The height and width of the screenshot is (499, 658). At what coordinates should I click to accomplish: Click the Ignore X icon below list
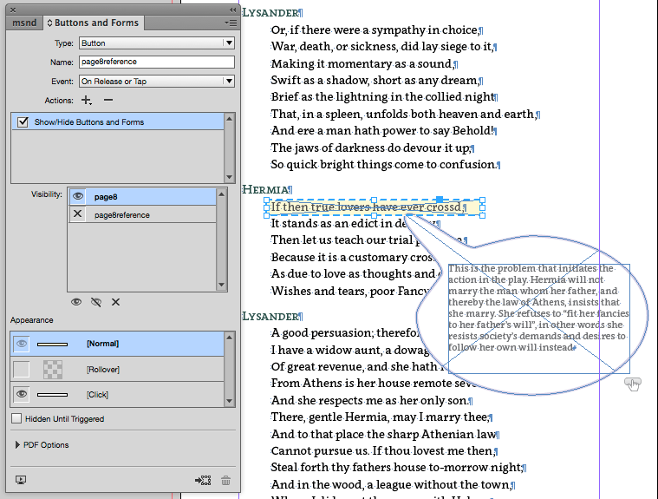pos(116,302)
